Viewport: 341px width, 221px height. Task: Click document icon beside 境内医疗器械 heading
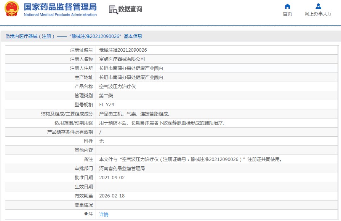[7, 36]
